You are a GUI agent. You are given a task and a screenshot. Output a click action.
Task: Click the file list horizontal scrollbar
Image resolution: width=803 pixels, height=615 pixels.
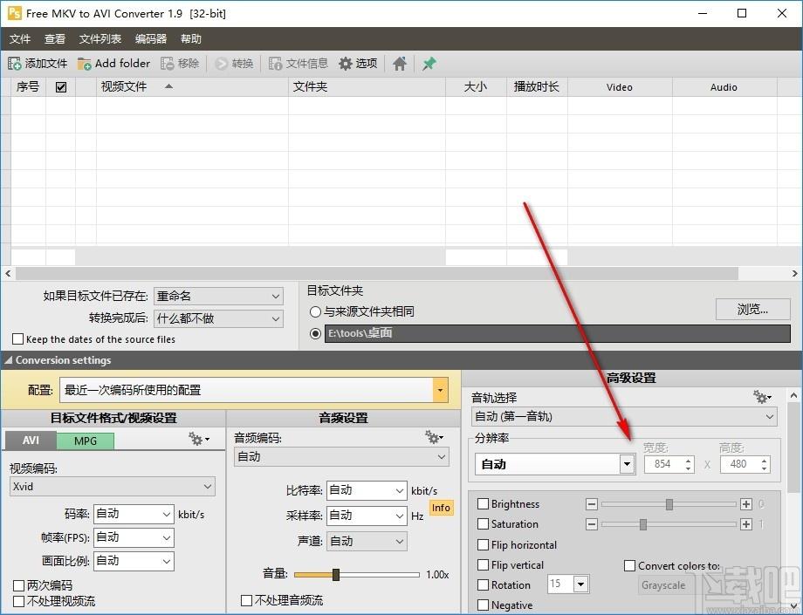coord(376,274)
